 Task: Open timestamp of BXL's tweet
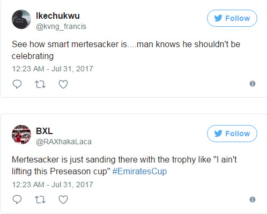(53, 185)
